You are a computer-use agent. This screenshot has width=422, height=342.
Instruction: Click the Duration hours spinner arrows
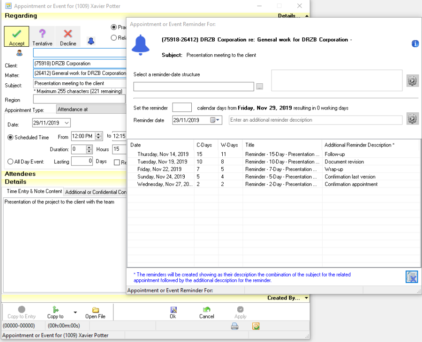tap(89, 149)
